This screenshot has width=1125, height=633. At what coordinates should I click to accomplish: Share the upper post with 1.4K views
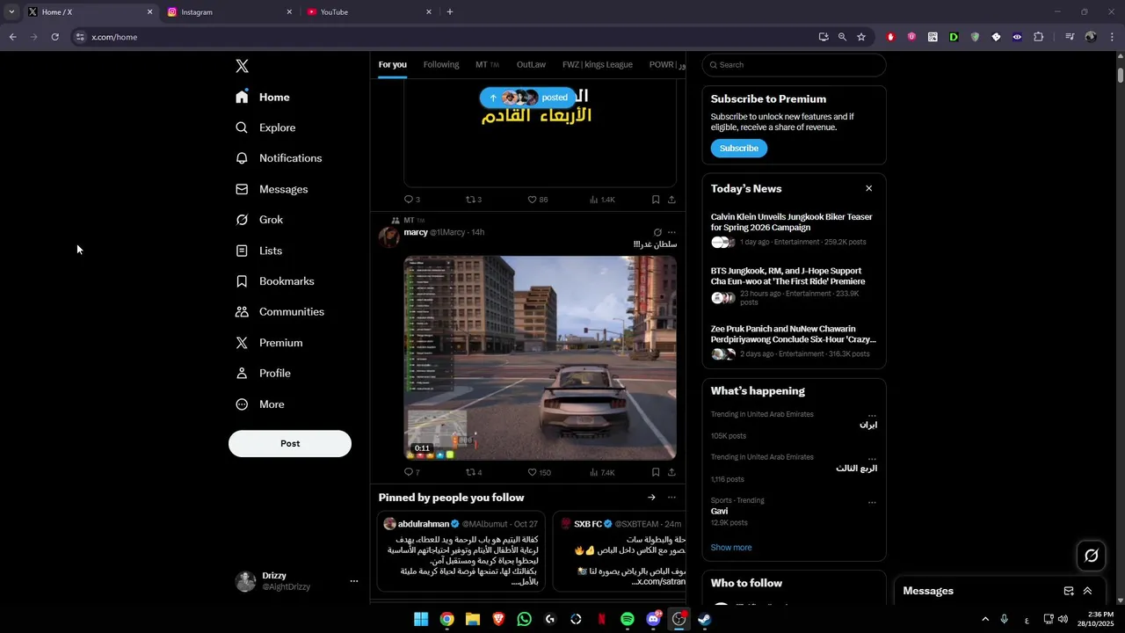tap(671, 200)
